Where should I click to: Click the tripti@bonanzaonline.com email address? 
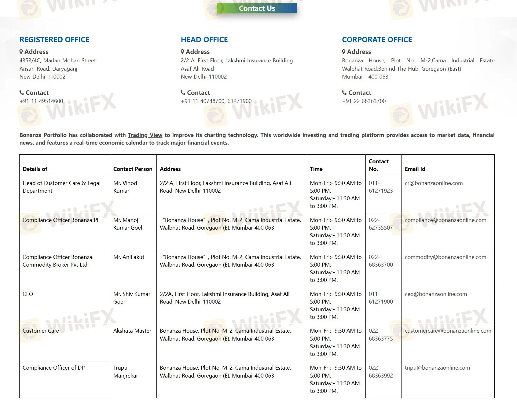(437, 368)
